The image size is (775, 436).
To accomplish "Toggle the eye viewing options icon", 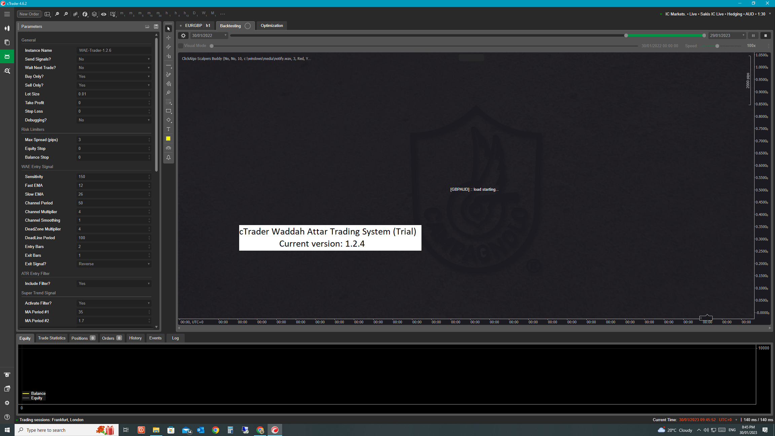I will coord(104,14).
